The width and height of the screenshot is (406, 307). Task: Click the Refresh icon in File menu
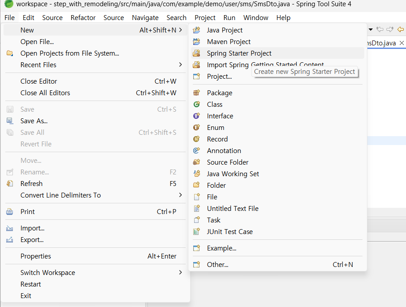click(10, 184)
